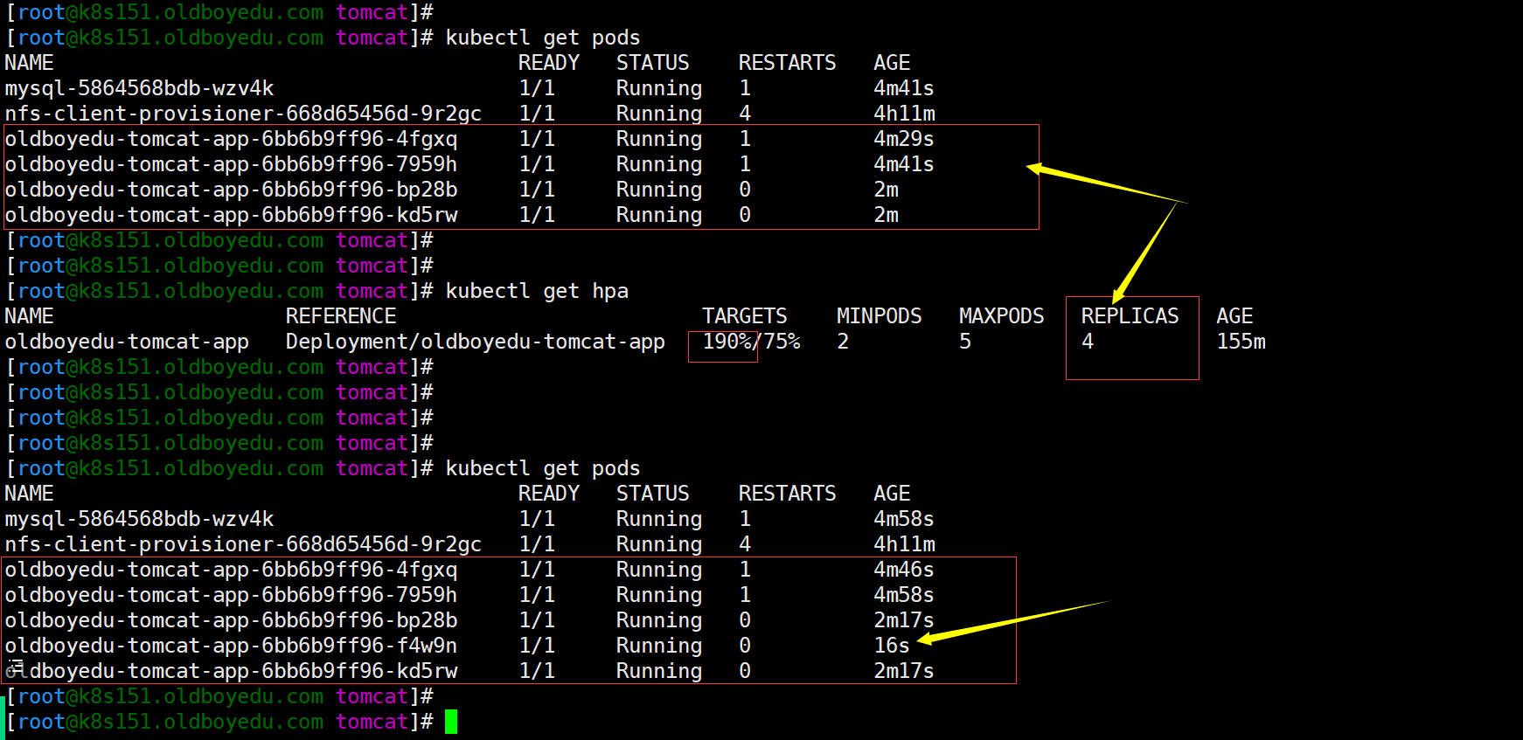Click the replicas value 4 in hpa row
The width and height of the screenshot is (1523, 740).
tap(1088, 342)
